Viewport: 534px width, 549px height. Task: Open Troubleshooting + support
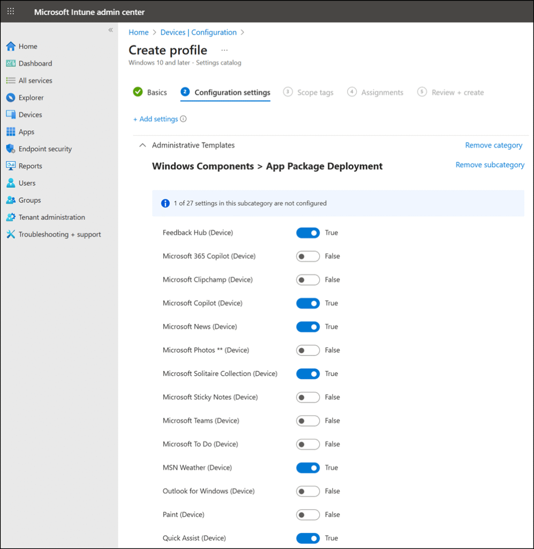pos(59,234)
